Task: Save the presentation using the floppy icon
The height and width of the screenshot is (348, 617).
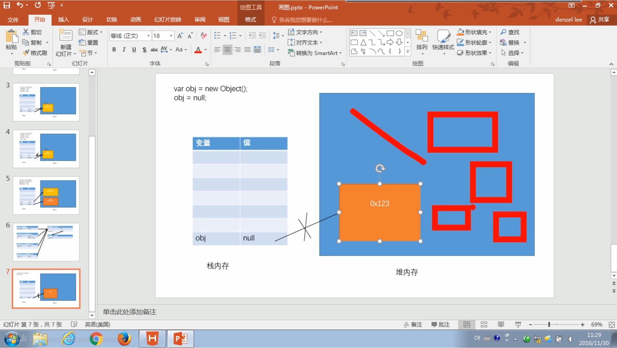Action: click(7, 5)
